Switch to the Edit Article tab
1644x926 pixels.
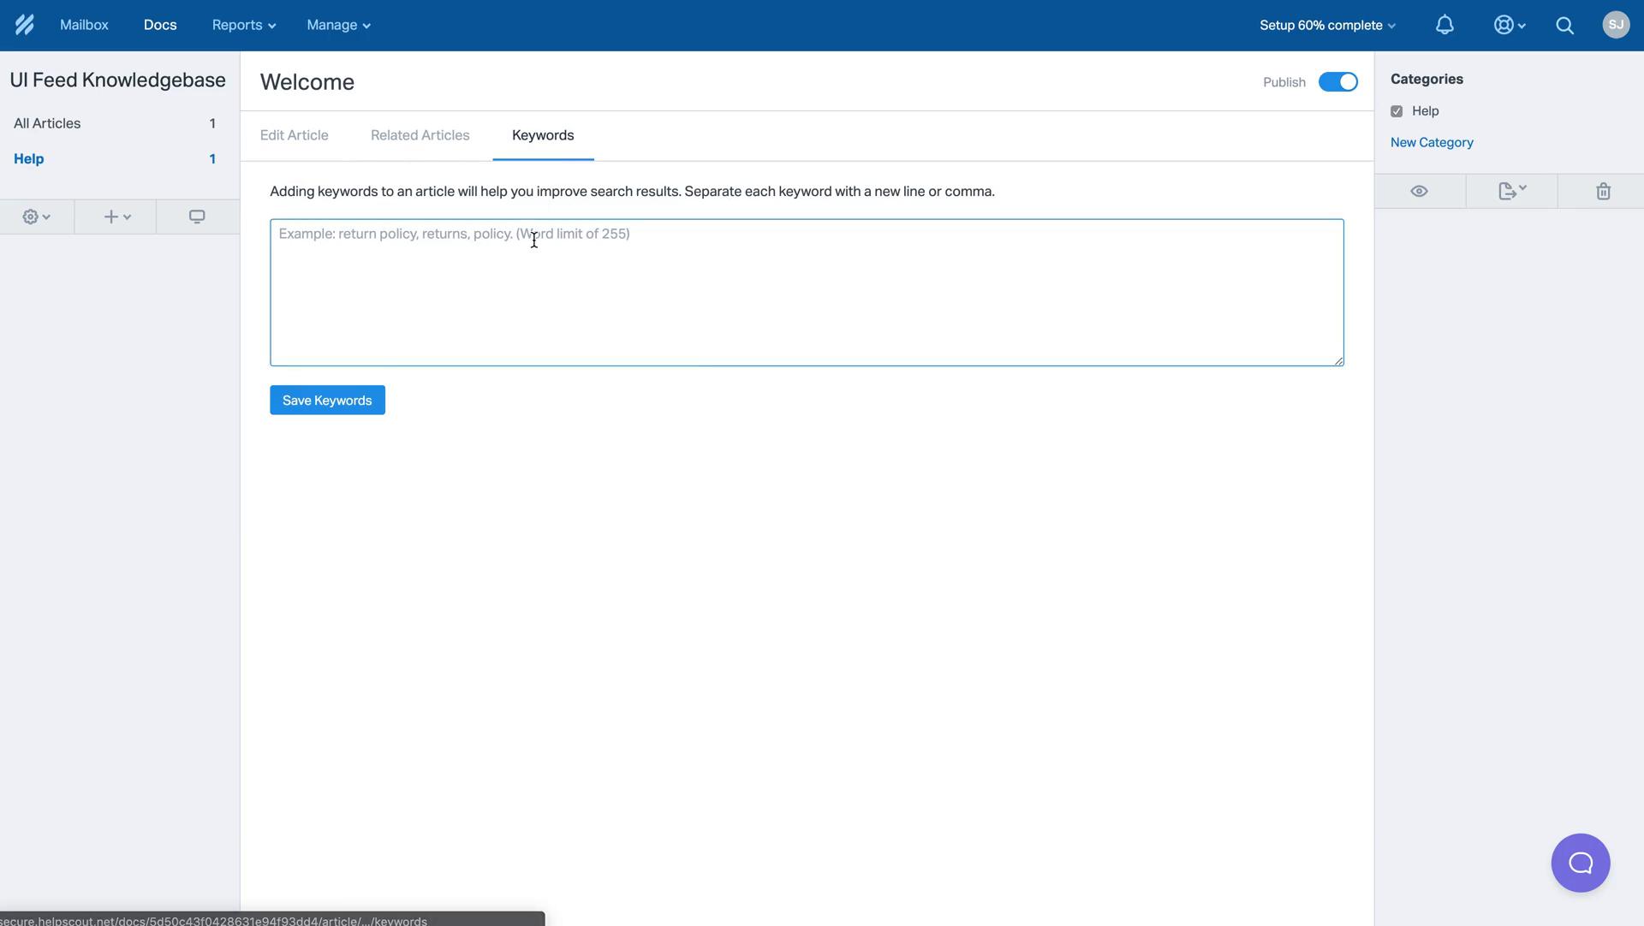point(294,135)
